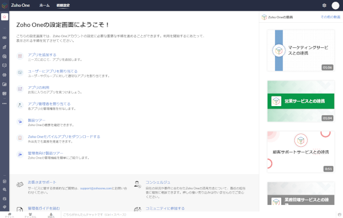The height and width of the screenshot is (218, 343).
Task: Click the add-apps grid icon
Action: 20,56
